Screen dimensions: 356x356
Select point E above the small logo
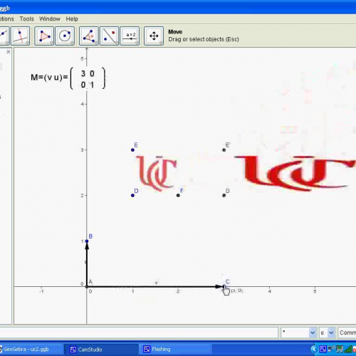(x=132, y=150)
